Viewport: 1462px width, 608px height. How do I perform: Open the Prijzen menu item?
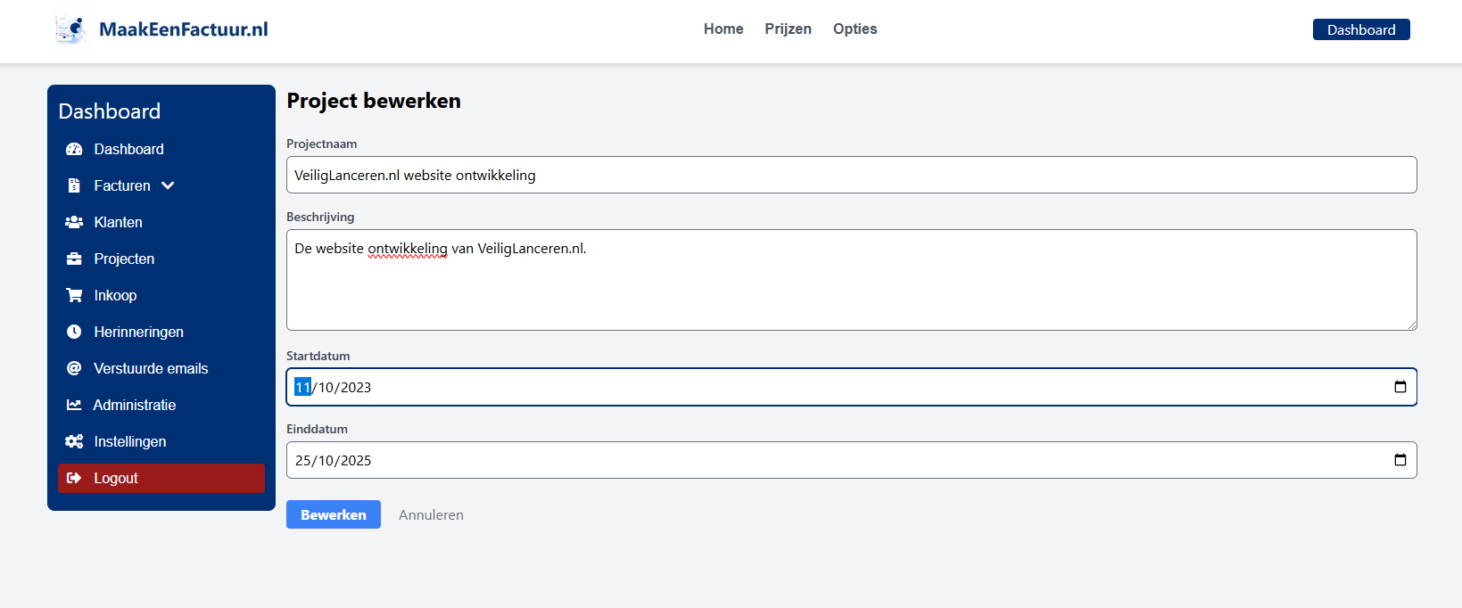788,29
